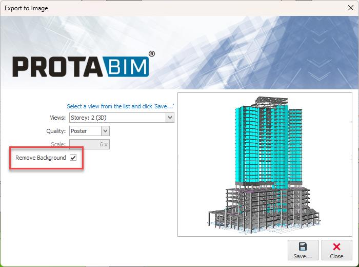Click the floppy disk icon on Save
The width and height of the screenshot is (359, 267).
[x=303, y=246]
